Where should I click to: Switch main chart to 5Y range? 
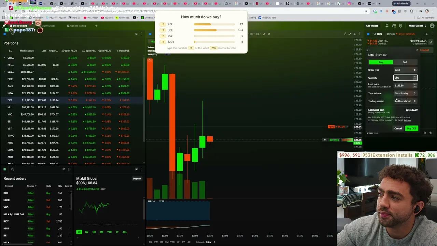coord(183,242)
